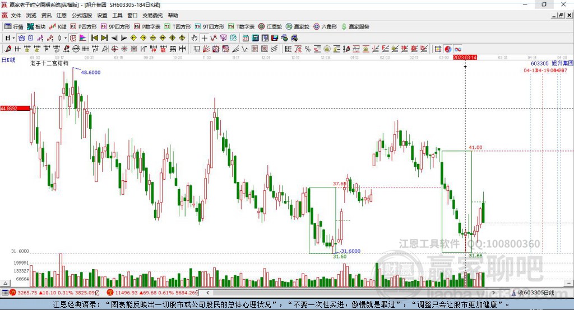Image resolution: width=574 pixels, height=310 pixels.
Task: Open 赢家服务 with dollar icon
Action: pos(355,27)
